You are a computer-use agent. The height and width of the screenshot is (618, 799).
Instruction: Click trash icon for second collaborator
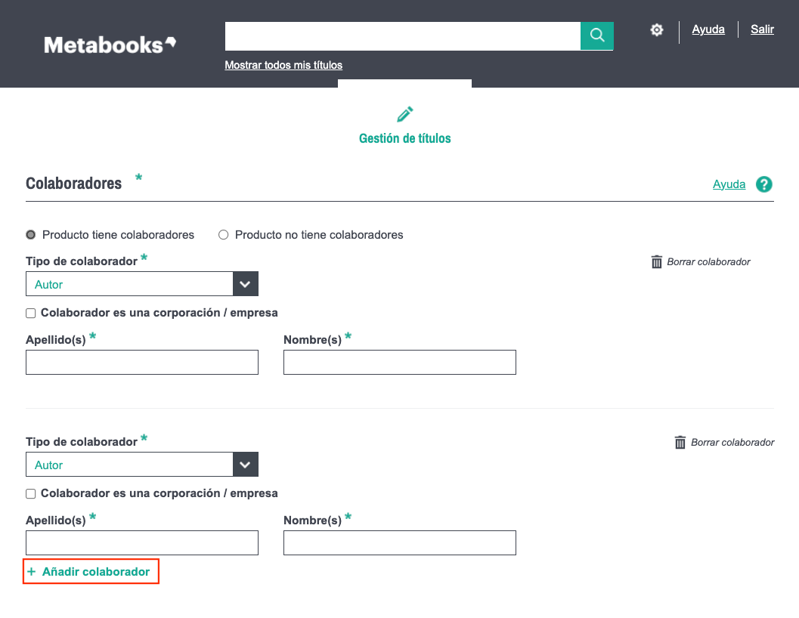coord(680,443)
